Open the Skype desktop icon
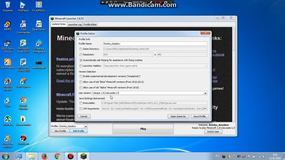 8,102
